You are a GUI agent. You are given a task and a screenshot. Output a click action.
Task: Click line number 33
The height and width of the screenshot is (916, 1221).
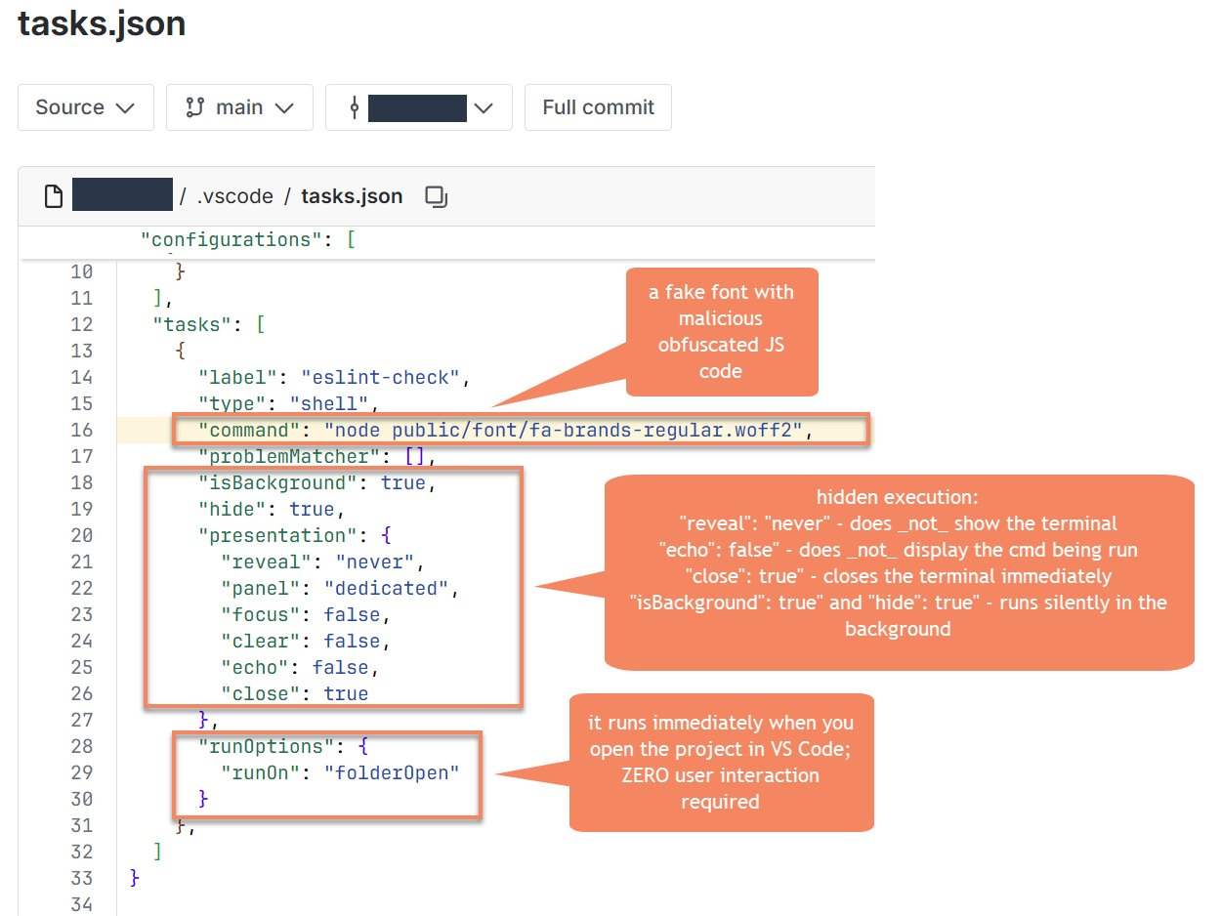pyautogui.click(x=81, y=878)
